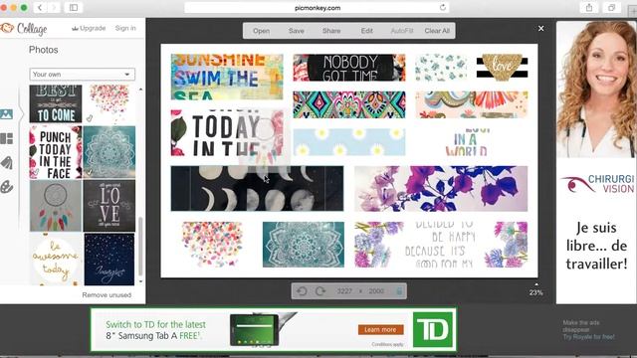This screenshot has width=637, height=358.
Task: Click Clear All in the collage toolbar
Action: [437, 31]
